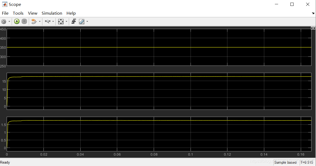Open the Configuration Properties gear icon
The height and width of the screenshot is (166, 316).
[4, 21]
